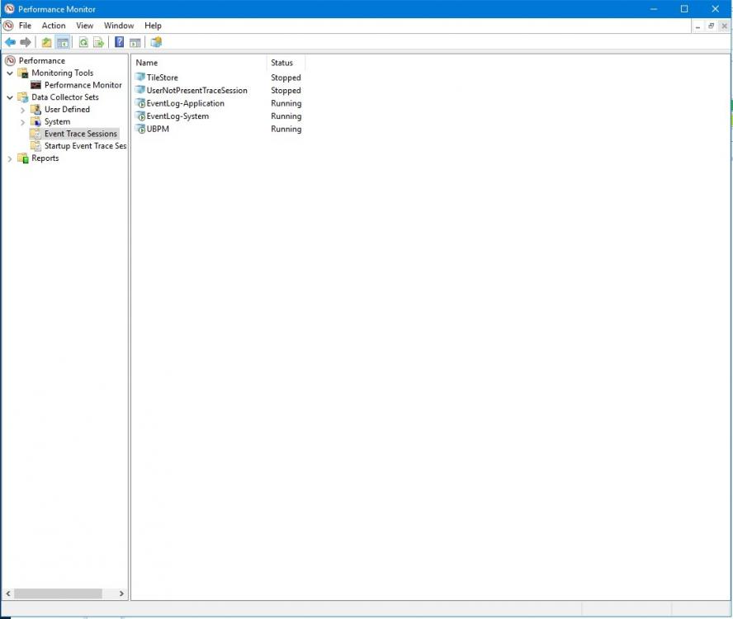Open the Action menu
The image size is (733, 619).
[x=54, y=26]
